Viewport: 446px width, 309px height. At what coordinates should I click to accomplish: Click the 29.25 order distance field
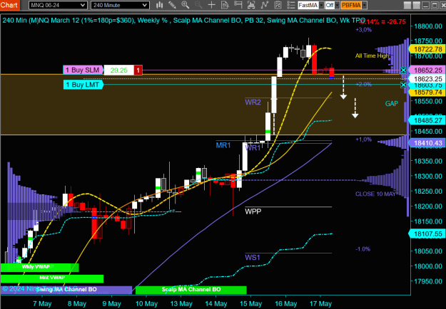click(119, 70)
